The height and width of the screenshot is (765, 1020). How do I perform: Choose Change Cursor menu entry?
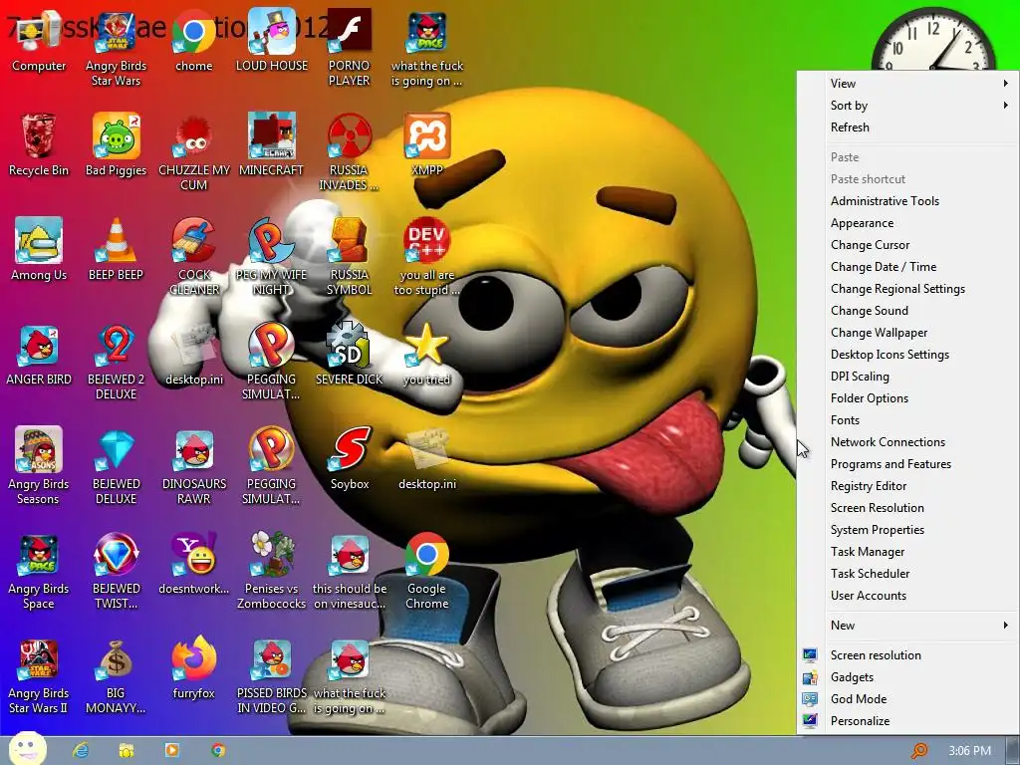click(908, 245)
